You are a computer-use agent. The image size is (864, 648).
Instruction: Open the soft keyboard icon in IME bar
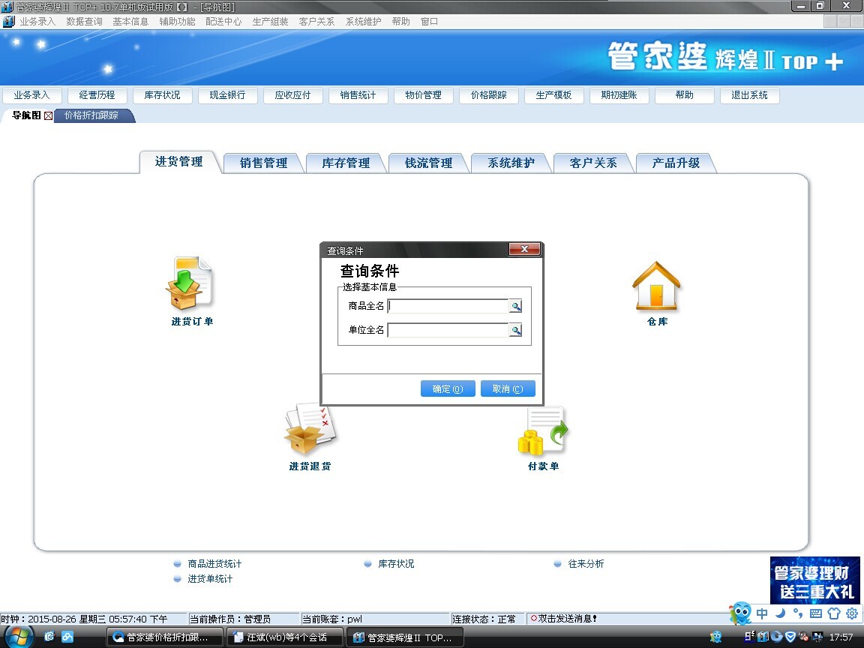click(816, 613)
